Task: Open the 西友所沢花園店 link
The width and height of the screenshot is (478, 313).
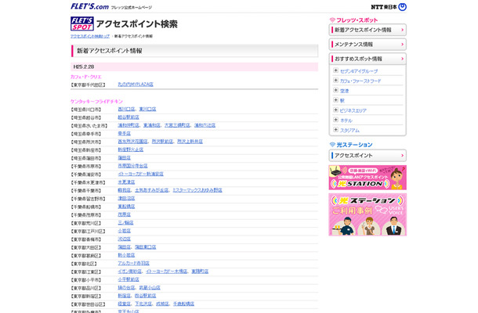Action: pyautogui.click(x=132, y=142)
